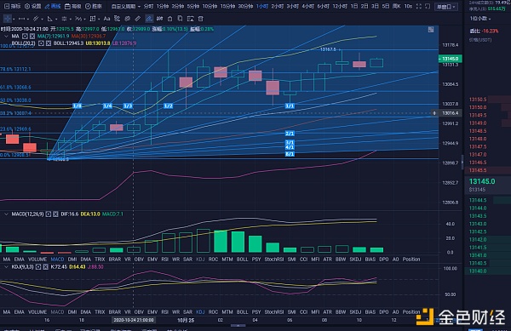
Task: Click the 13144.5 bid price row
Action: [x=488, y=200]
